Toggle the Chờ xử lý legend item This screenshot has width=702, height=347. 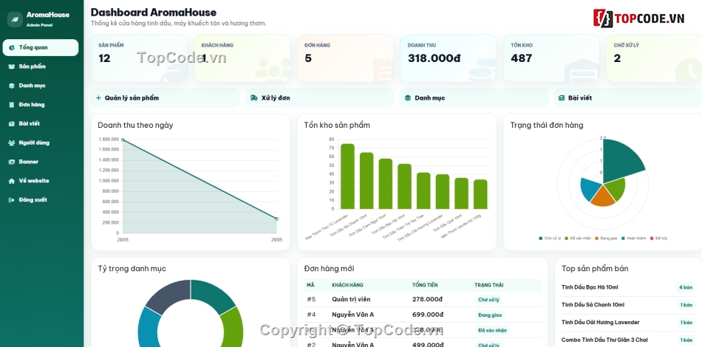click(550, 238)
